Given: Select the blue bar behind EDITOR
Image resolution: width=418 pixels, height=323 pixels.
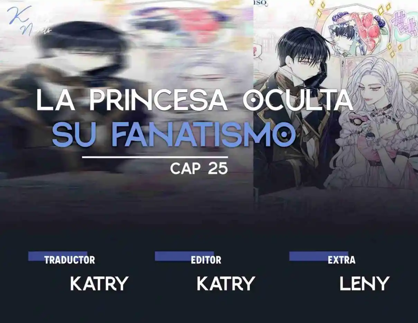Looking at the screenshot, I should coord(184,256).
